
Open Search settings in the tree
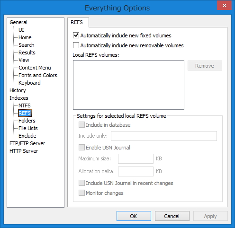(27, 45)
